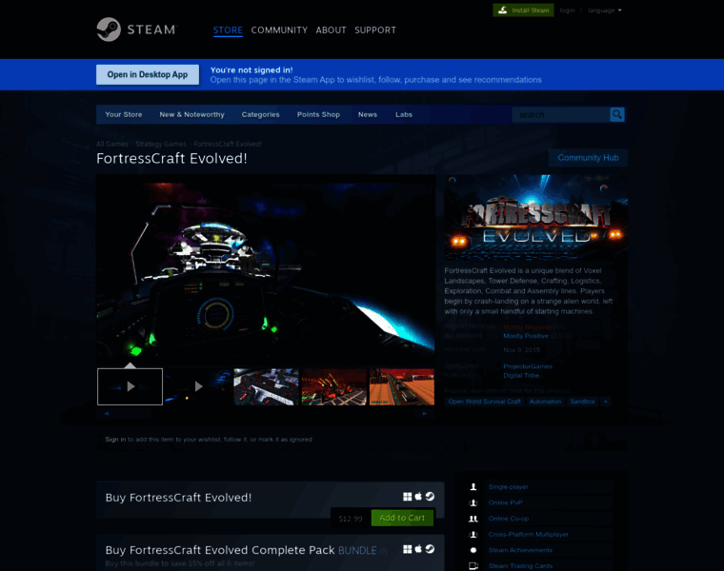Select the second video thumbnail
Viewport: 724px width, 571px height.
click(198, 386)
